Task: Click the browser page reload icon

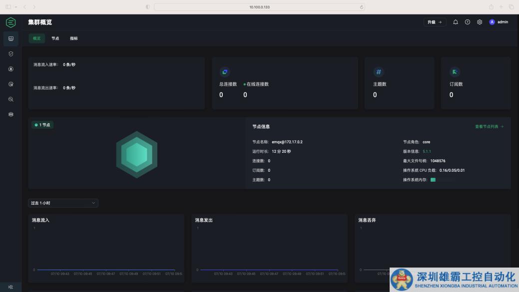Action: point(361,7)
